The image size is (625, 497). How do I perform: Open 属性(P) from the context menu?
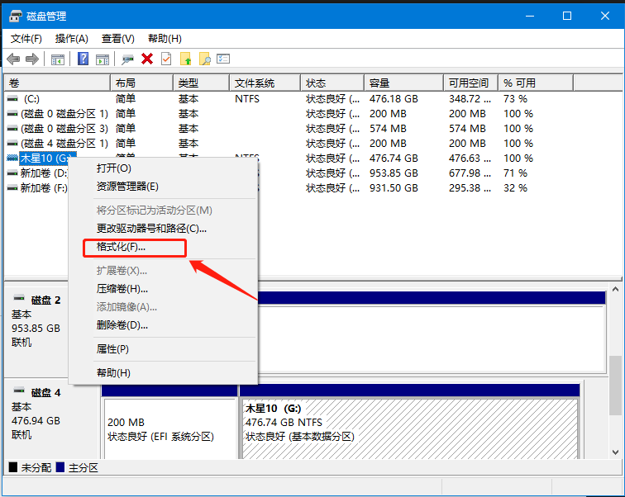point(112,349)
